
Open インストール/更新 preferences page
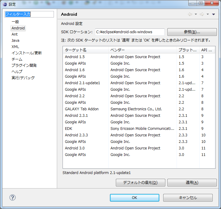point(27,53)
